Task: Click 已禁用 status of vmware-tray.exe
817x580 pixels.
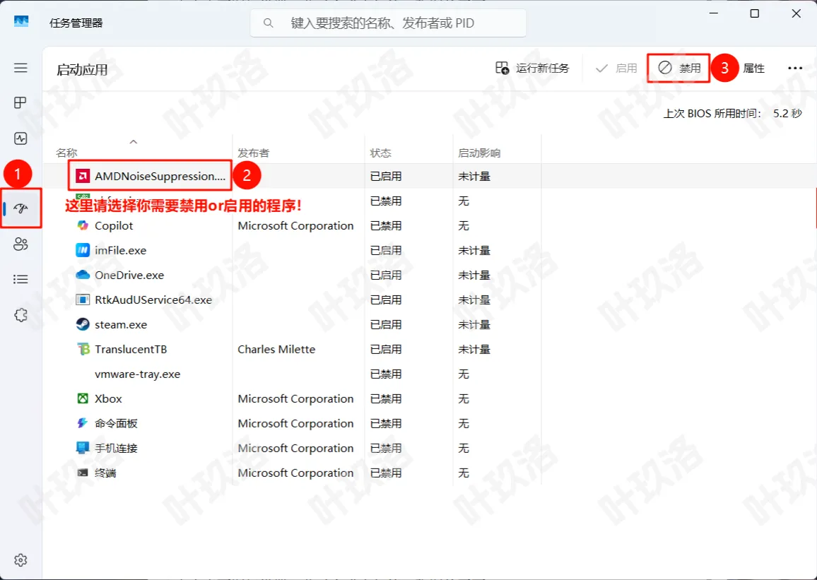Action: click(386, 374)
